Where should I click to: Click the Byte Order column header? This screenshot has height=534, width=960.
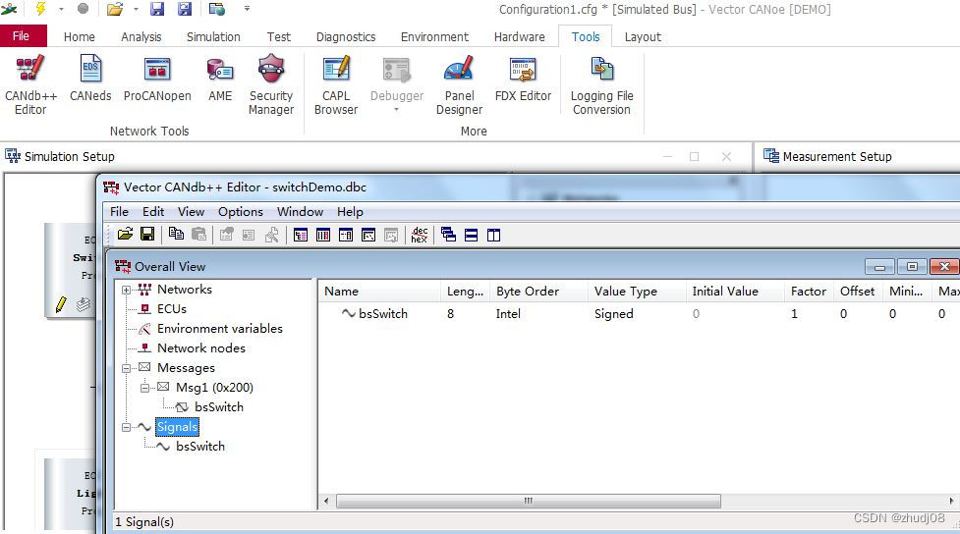pyautogui.click(x=538, y=292)
